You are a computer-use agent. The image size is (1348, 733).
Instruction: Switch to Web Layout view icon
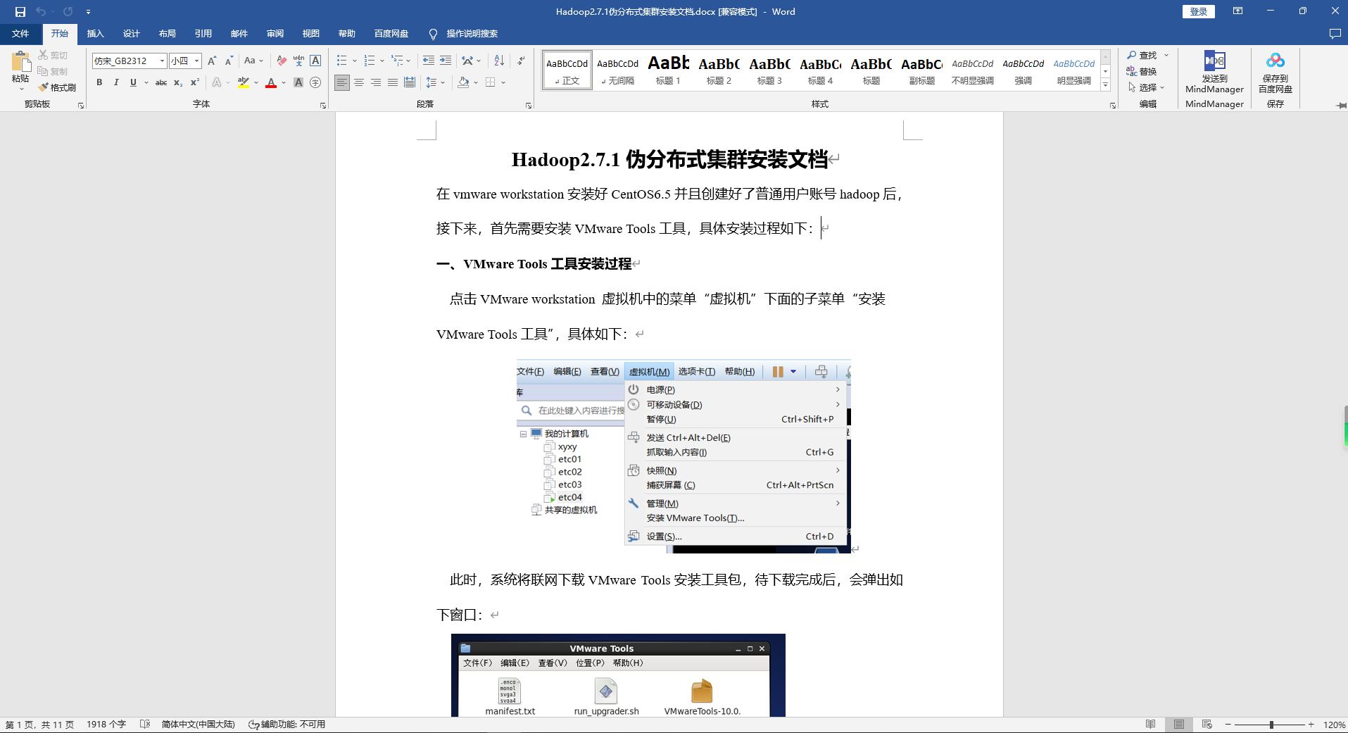1207,724
